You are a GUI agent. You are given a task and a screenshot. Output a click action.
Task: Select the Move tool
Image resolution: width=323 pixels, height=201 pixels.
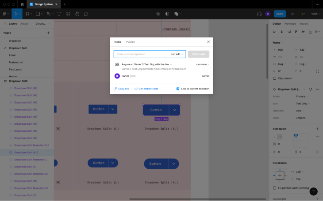[16, 14]
